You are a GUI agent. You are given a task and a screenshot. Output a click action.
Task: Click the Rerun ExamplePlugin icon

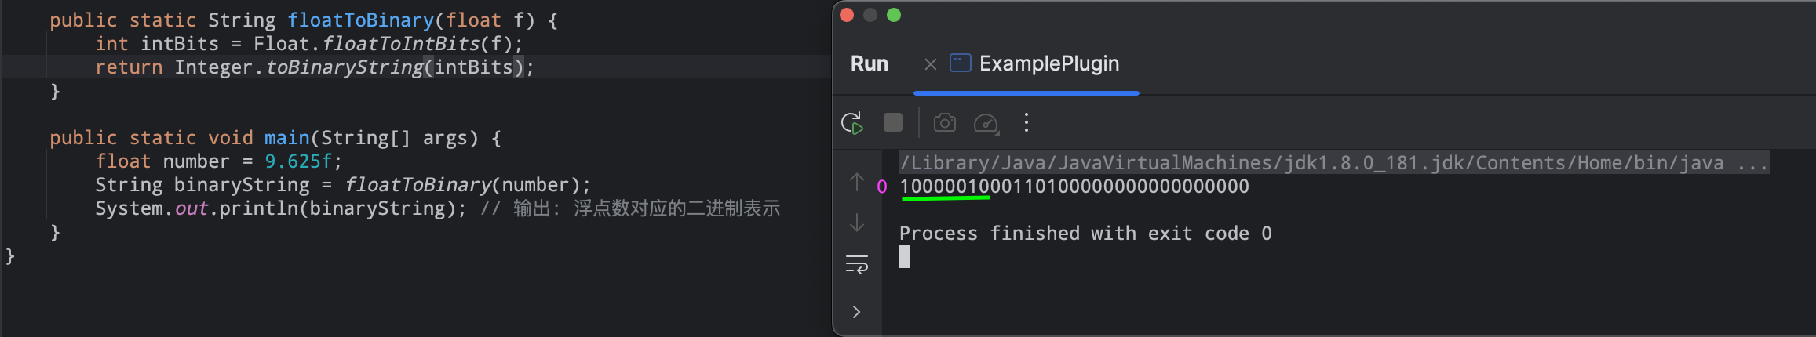coord(852,123)
